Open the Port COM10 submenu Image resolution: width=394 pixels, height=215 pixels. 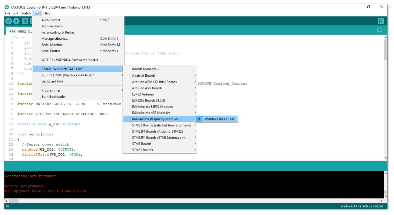pos(78,75)
